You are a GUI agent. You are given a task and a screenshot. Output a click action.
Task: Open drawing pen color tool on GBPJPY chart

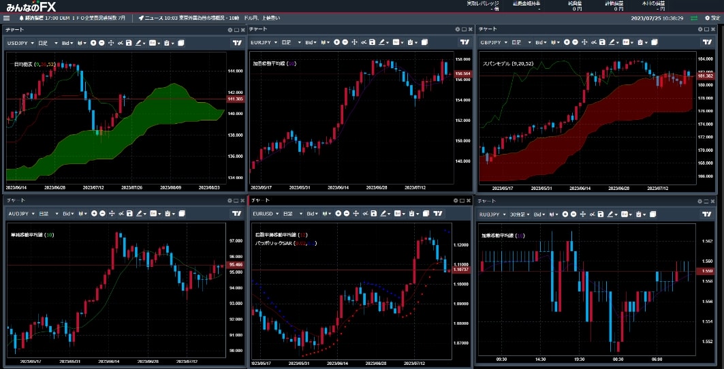pyautogui.click(x=616, y=42)
